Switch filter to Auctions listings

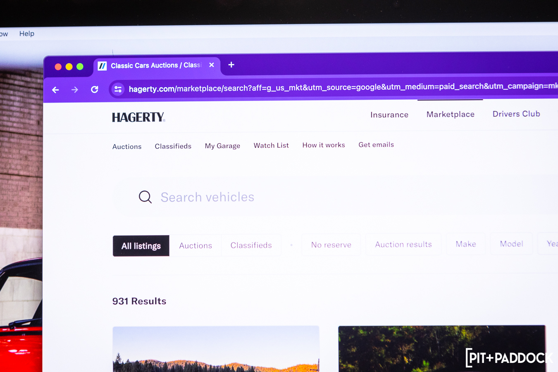pos(196,246)
